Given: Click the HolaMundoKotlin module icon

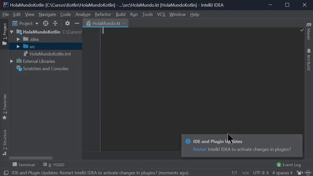Looking at the screenshot, I should (19, 32).
